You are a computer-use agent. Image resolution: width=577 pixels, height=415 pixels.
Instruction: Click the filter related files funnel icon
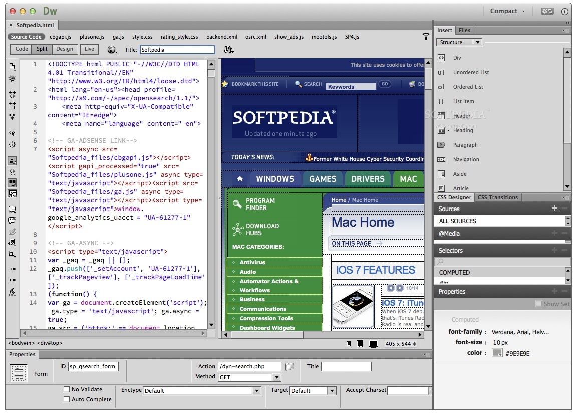[x=426, y=37]
